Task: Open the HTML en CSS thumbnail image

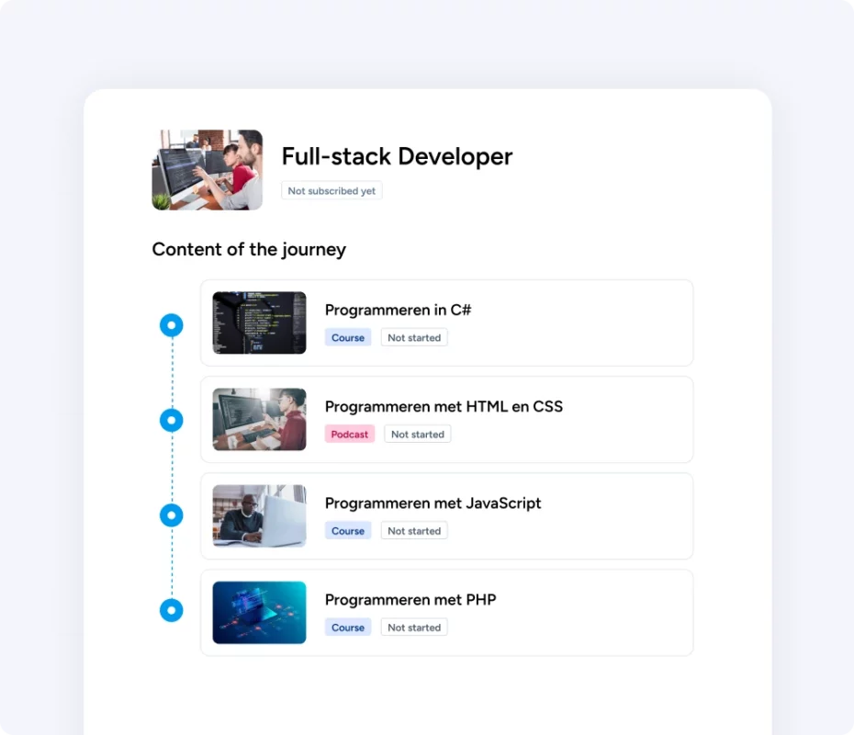Action: pos(259,420)
